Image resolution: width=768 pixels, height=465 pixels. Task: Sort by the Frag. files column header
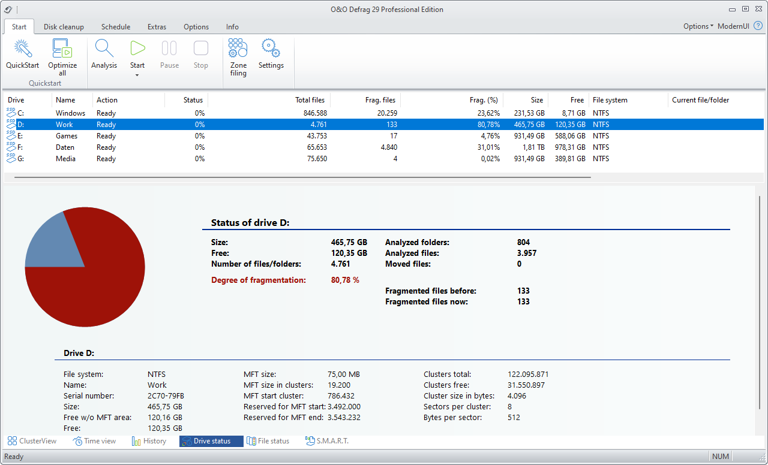[365, 100]
